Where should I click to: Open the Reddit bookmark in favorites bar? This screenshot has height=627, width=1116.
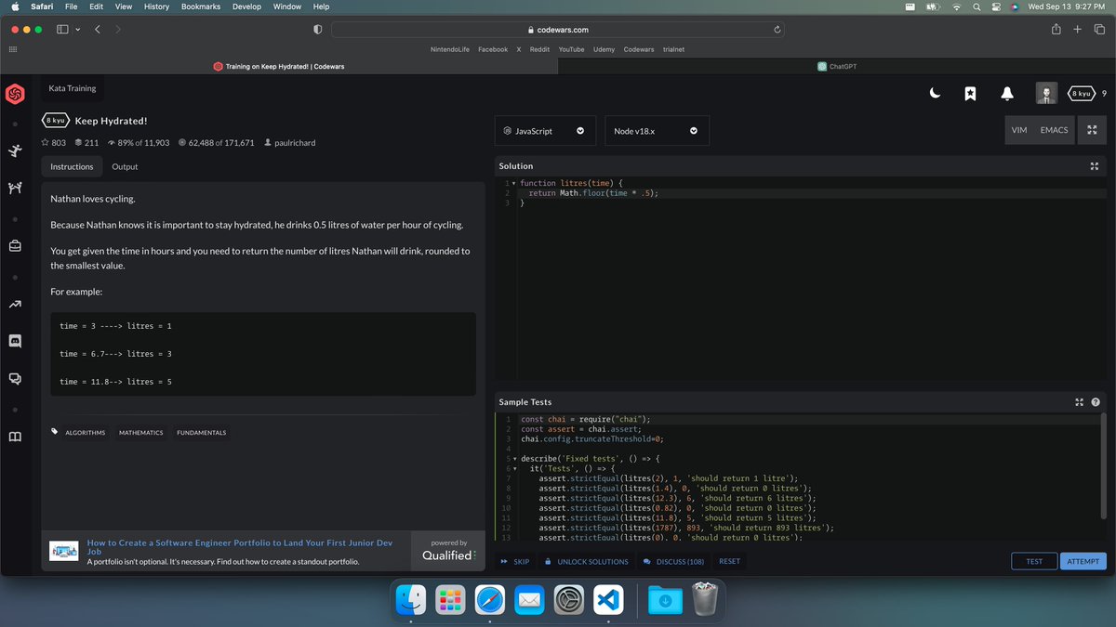(x=539, y=49)
